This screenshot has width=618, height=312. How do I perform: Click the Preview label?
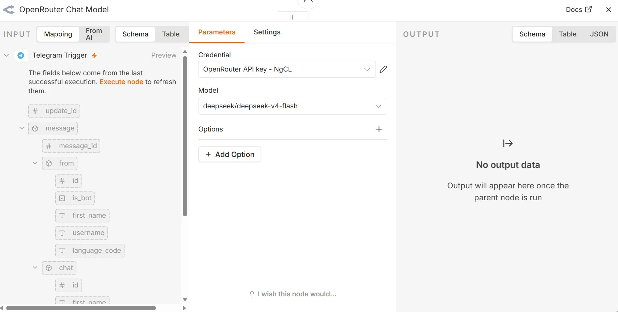pos(164,56)
